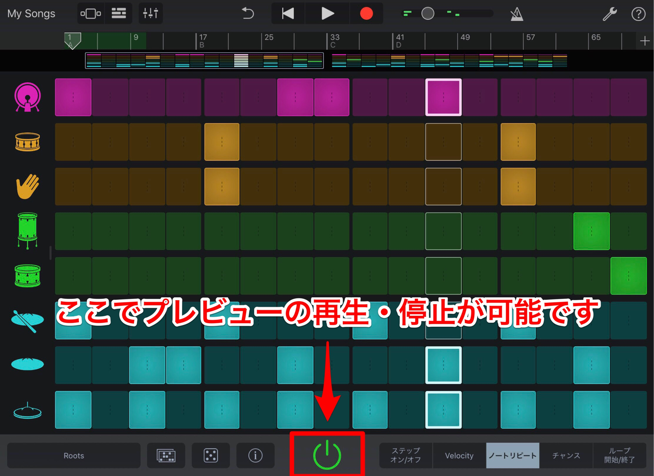Jump to bar 17 section B on ruler
Screen dimensions: 654x476
(202, 41)
